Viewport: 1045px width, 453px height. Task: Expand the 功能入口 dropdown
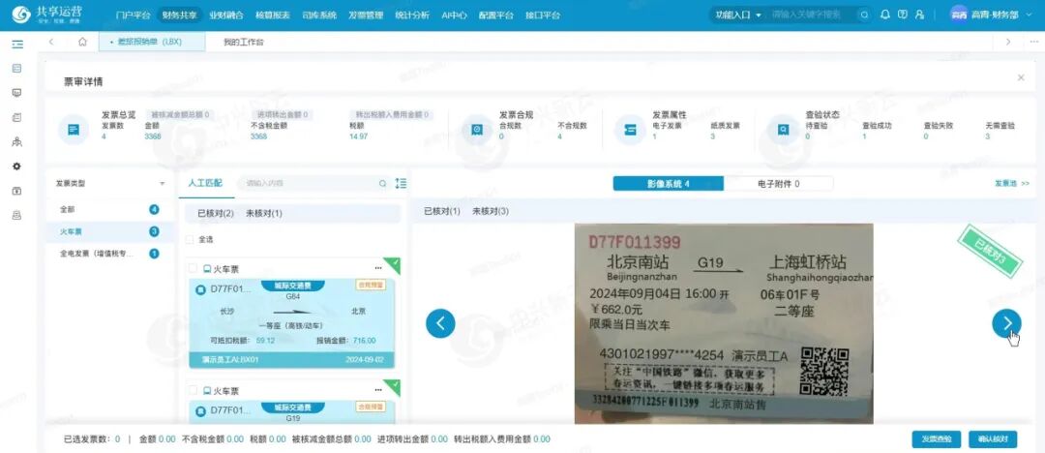(x=737, y=15)
